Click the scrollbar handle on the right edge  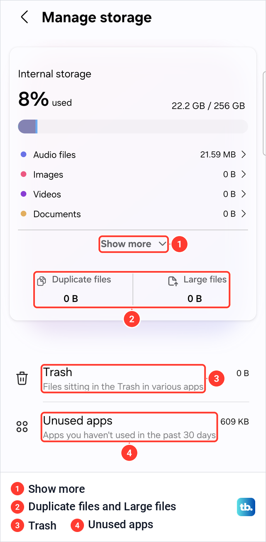tap(264, 113)
